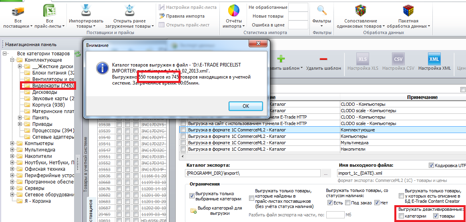Select the Накопители CommerceML2 template row
466x222 pixels.
tap(322, 149)
